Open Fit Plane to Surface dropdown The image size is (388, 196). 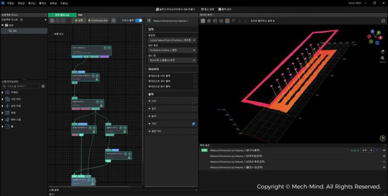[x=172, y=50]
